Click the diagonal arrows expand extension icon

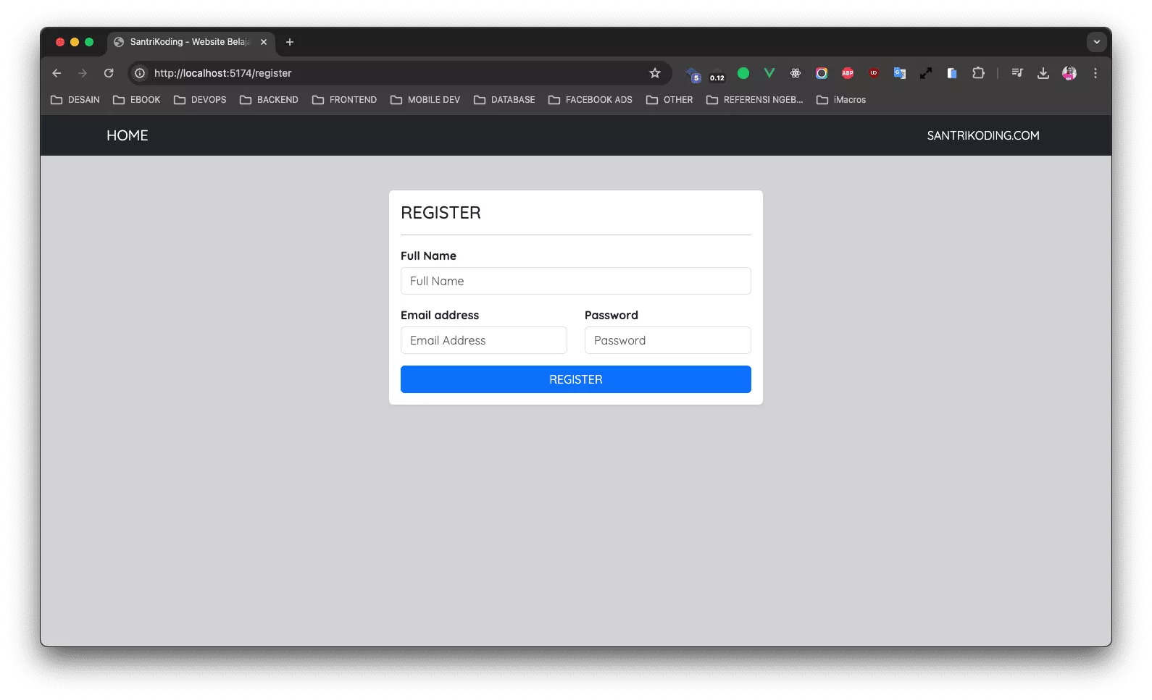pyautogui.click(x=926, y=73)
